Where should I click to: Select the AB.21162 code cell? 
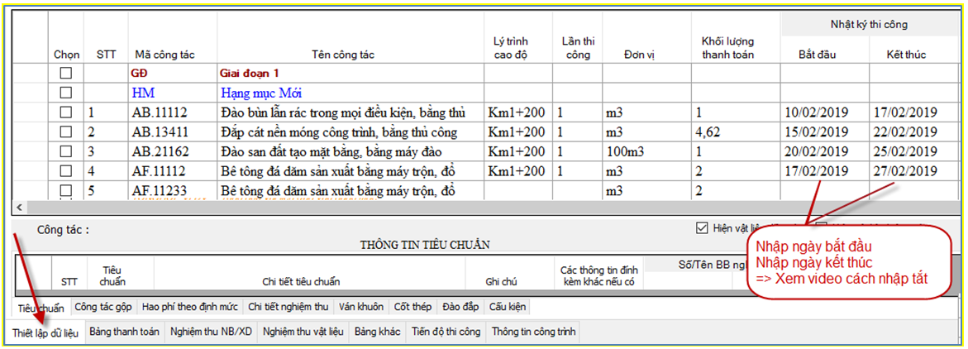coord(173,152)
